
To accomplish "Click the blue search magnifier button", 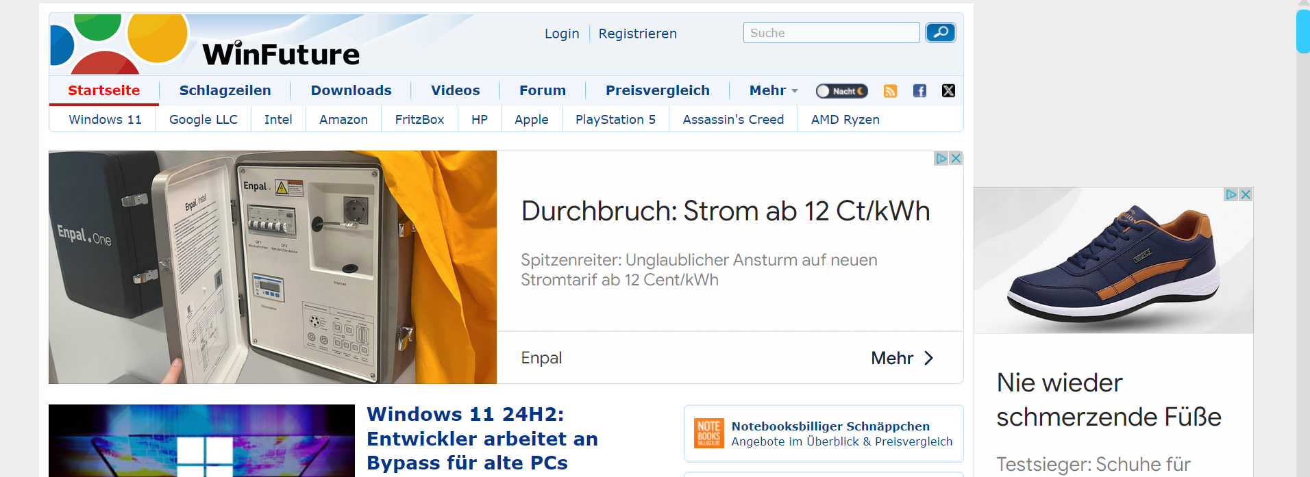I will coord(940,32).
